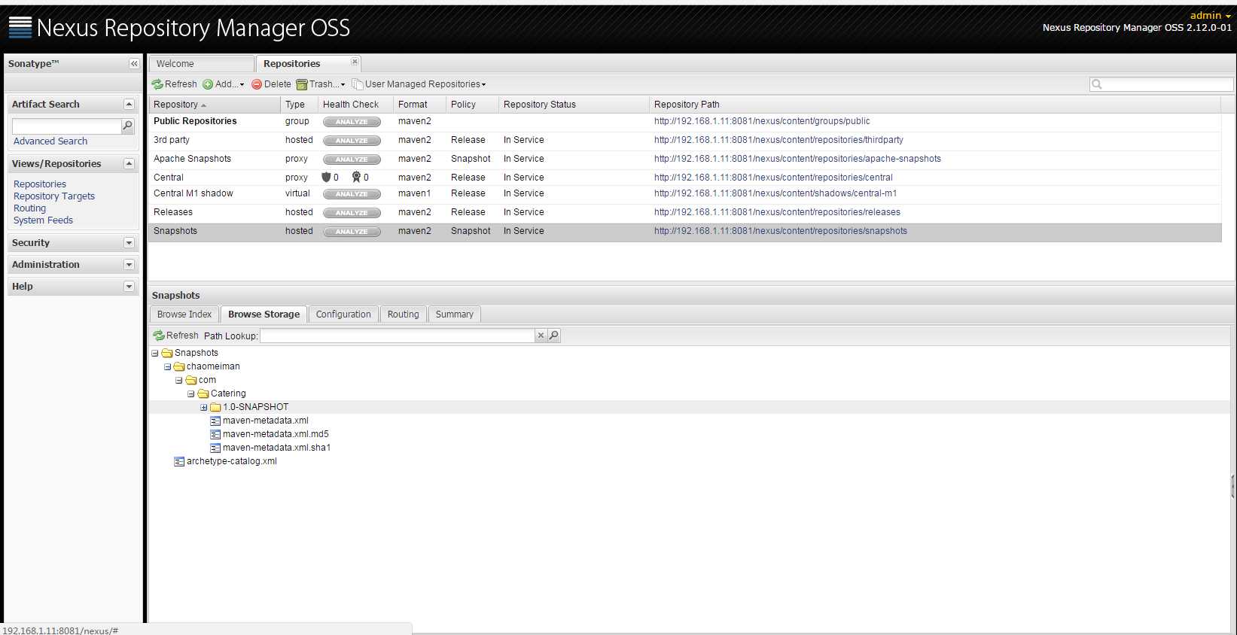The image size is (1237, 635).
Task: Open the Configuration tab
Action: 343,314
